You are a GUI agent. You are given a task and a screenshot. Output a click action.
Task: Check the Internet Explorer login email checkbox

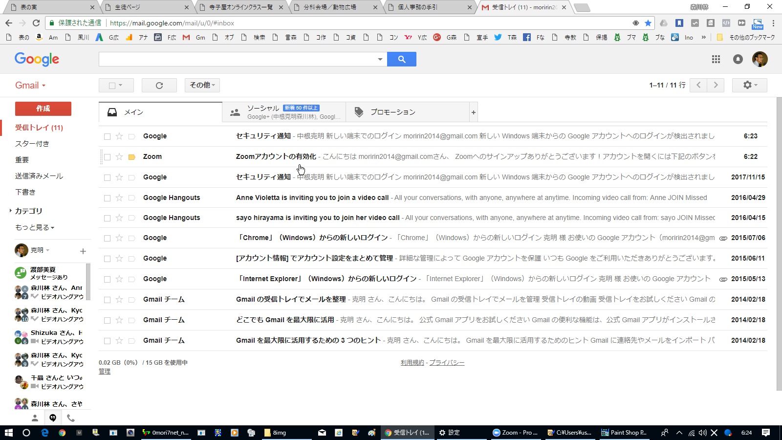[107, 279]
